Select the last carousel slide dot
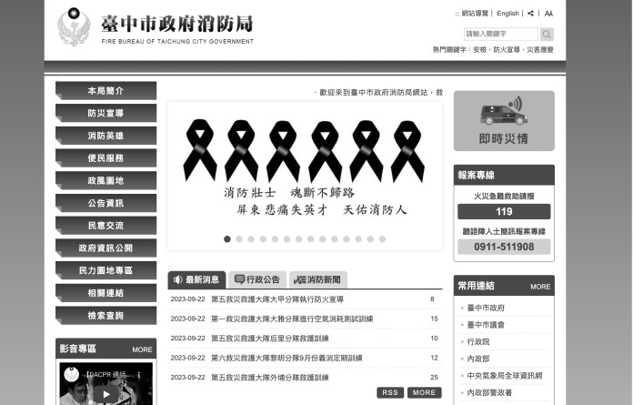The width and height of the screenshot is (633, 405). coord(382,239)
